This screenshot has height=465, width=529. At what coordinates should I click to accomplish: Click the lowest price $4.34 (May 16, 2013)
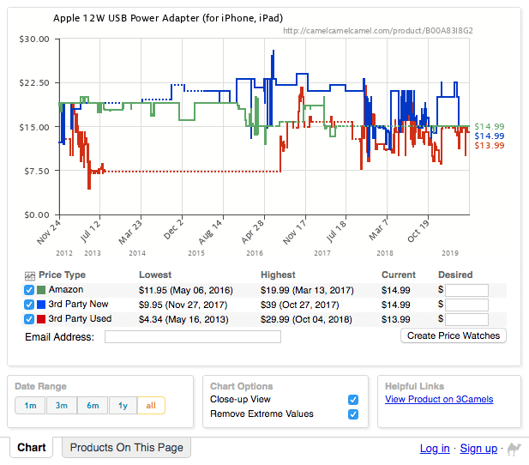tap(183, 319)
